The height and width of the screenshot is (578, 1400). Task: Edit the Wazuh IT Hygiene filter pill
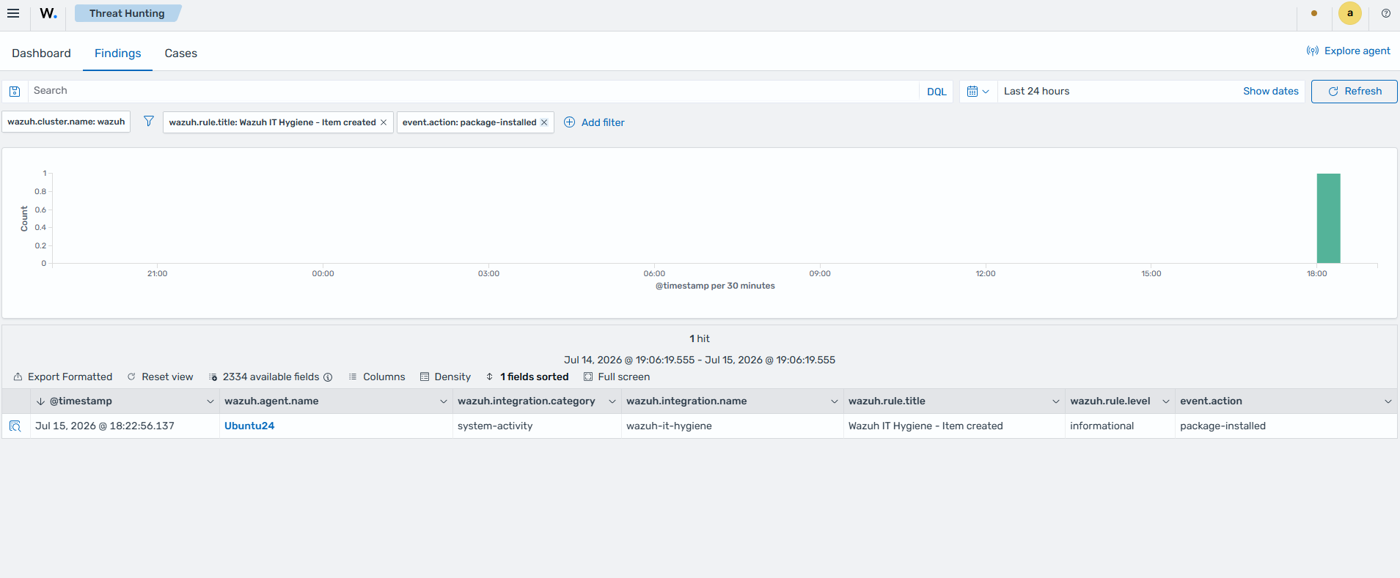pyautogui.click(x=272, y=122)
